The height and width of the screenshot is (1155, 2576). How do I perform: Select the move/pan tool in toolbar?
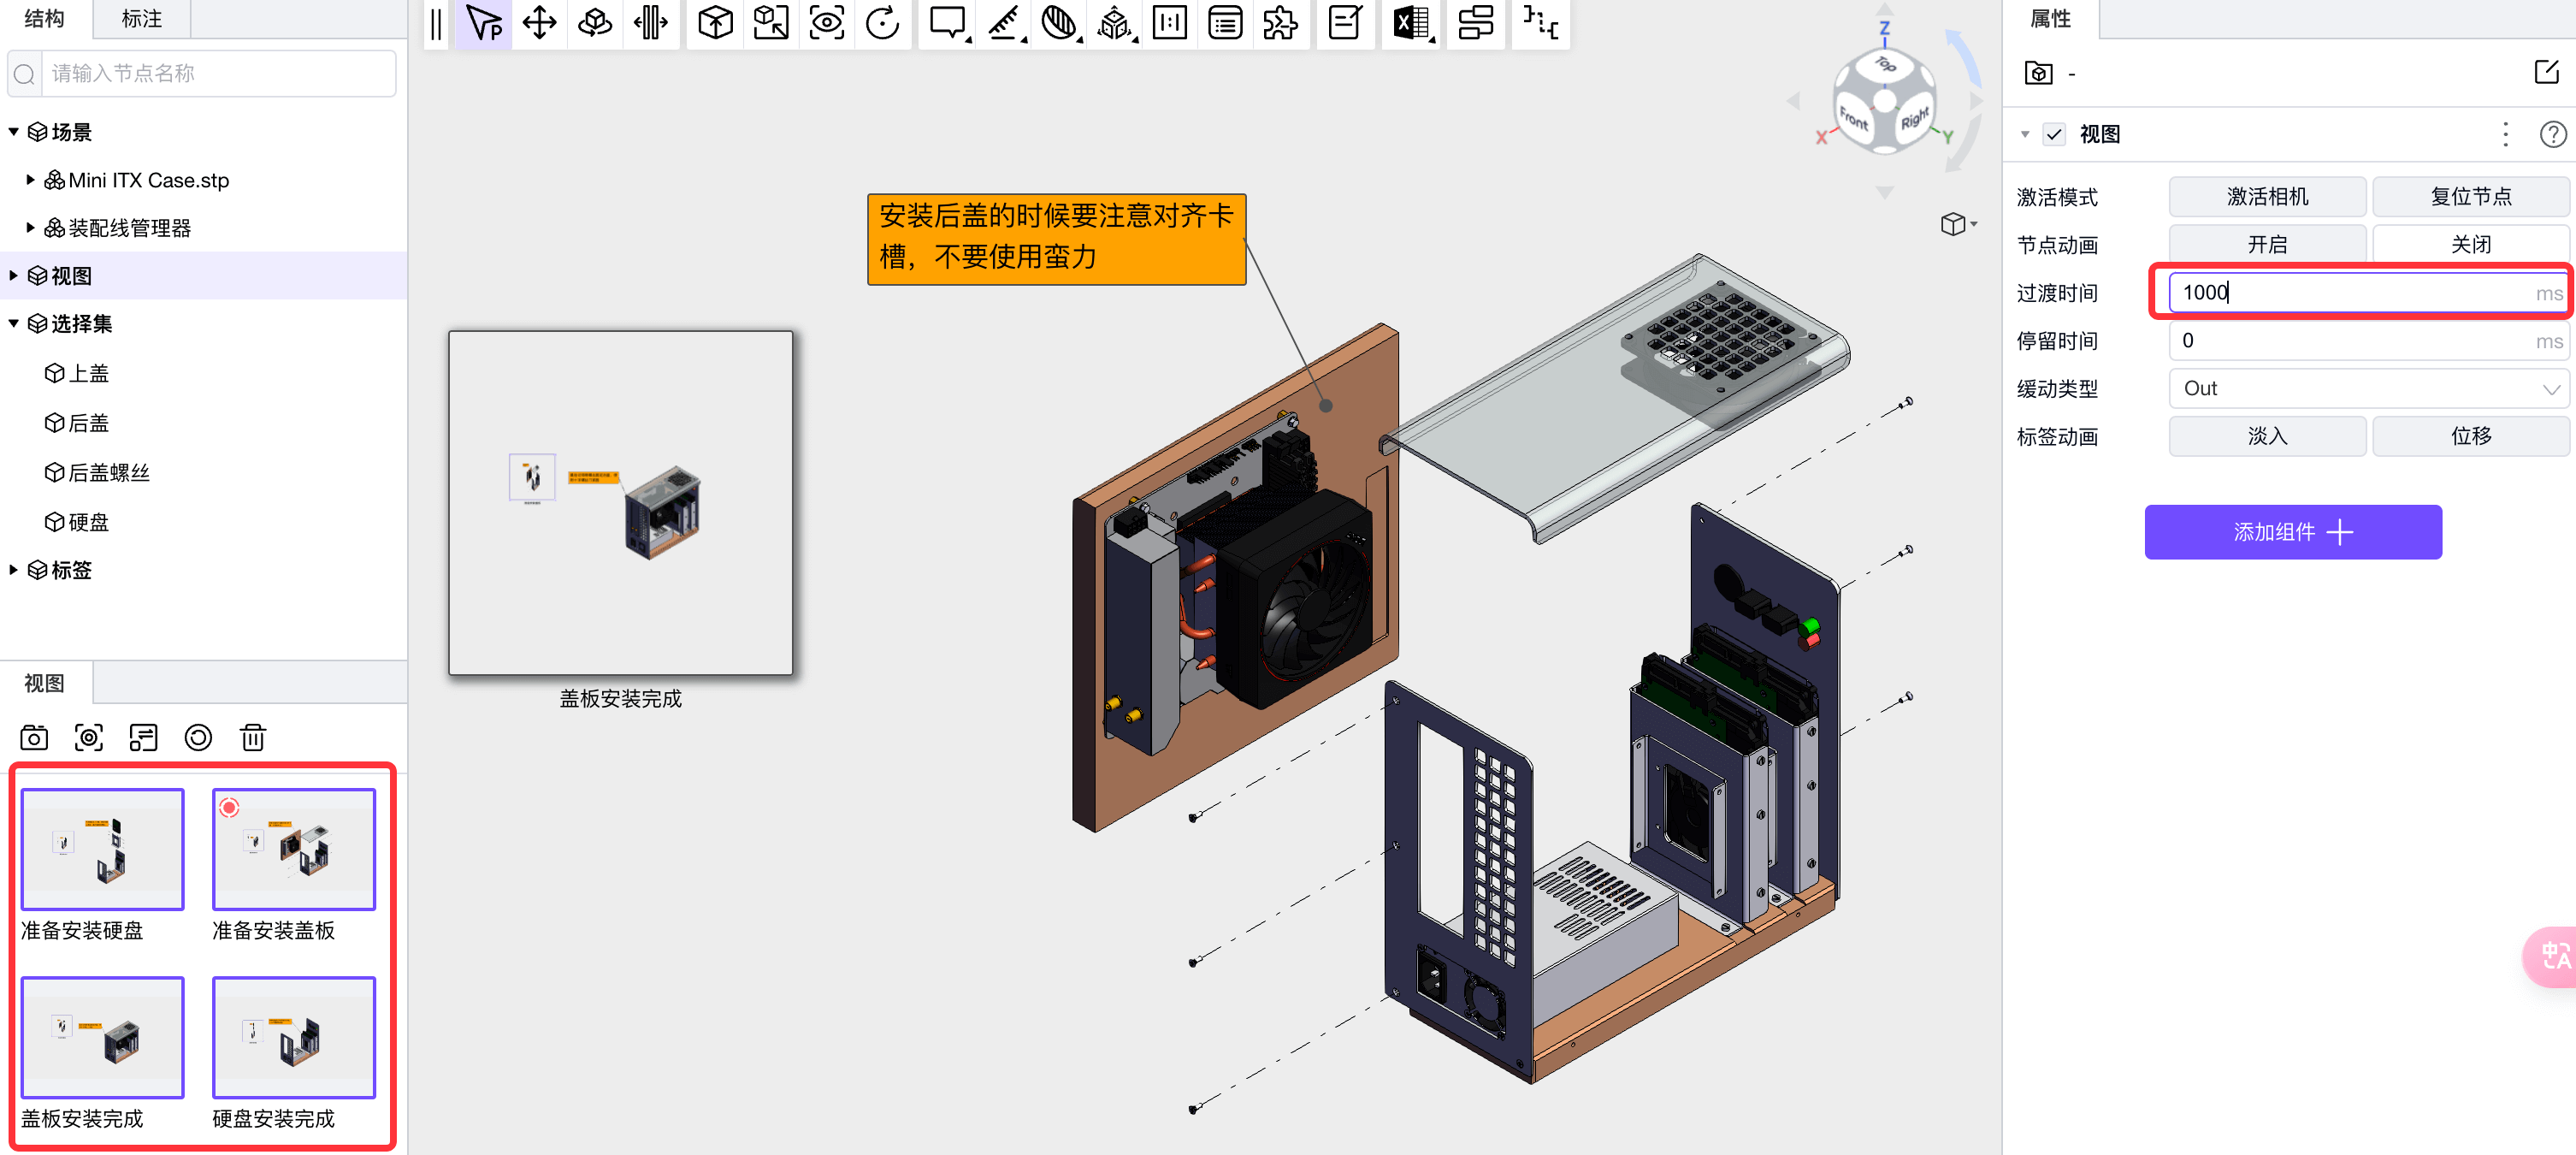[x=539, y=22]
